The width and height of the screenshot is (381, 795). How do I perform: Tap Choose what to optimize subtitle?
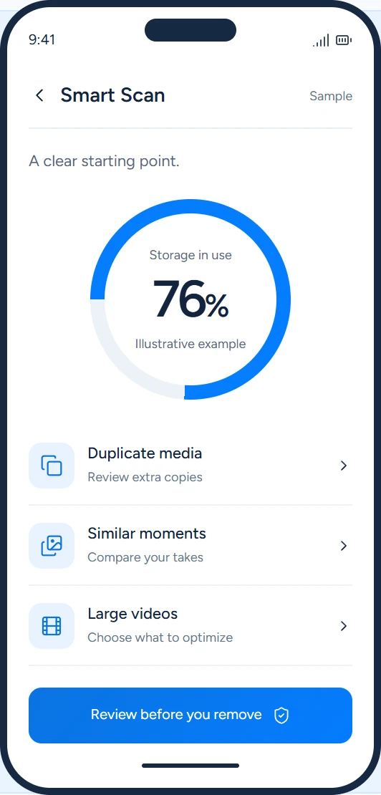pos(160,637)
